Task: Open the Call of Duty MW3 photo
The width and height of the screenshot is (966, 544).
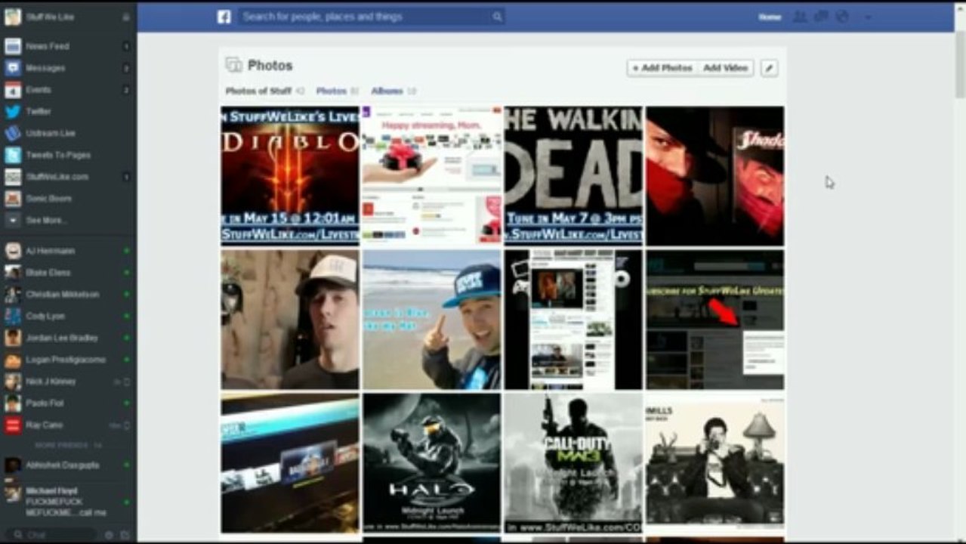Action: coord(574,462)
